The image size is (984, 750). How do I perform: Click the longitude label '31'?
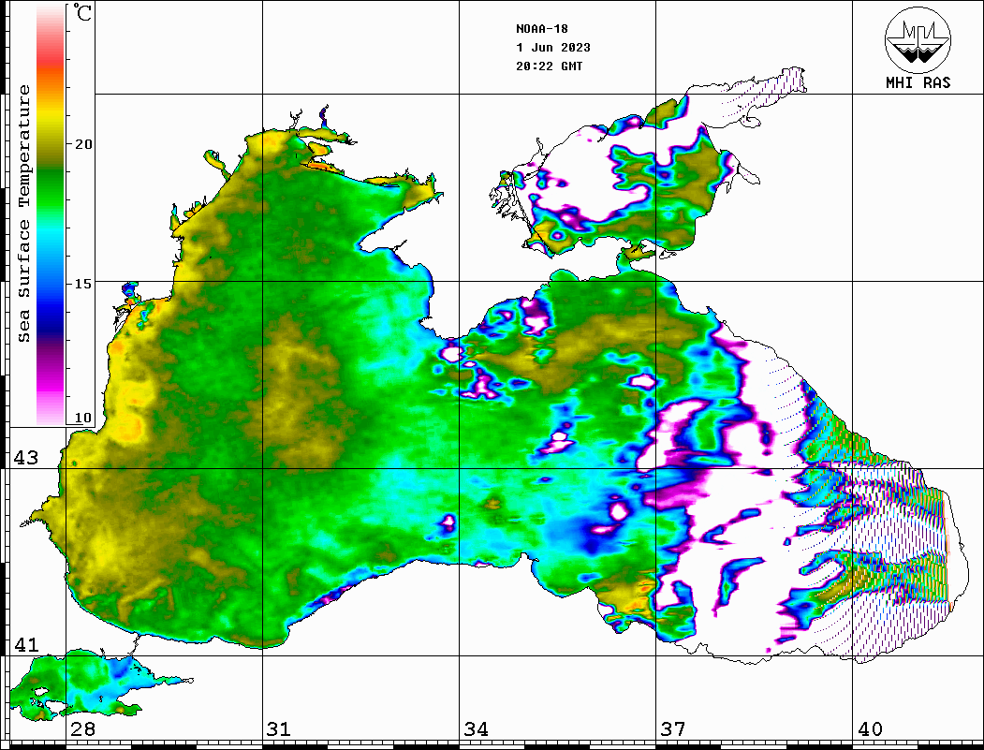(279, 728)
